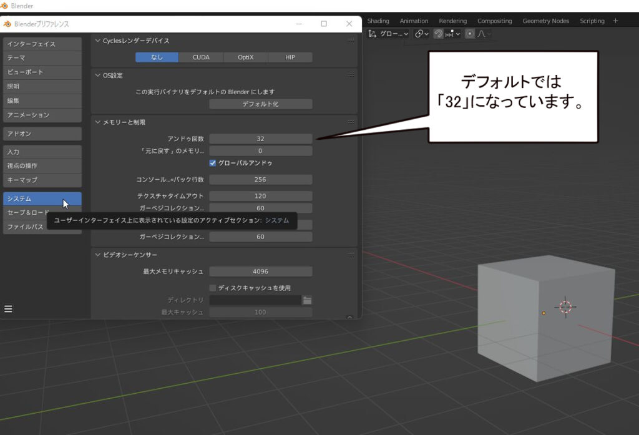The image size is (639, 435).
Task: Click the drag grip of ビデオシーケンサー panel
Action: pyautogui.click(x=351, y=255)
